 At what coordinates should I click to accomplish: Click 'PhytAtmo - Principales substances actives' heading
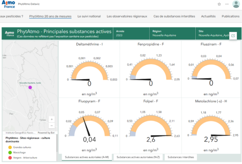64,32
